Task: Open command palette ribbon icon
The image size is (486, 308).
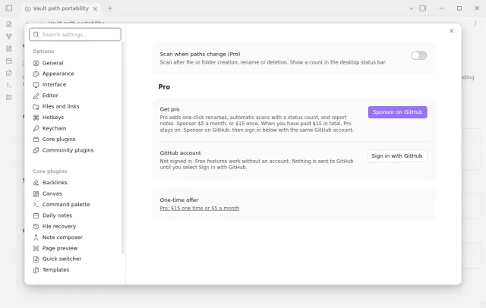Action: 8,85
